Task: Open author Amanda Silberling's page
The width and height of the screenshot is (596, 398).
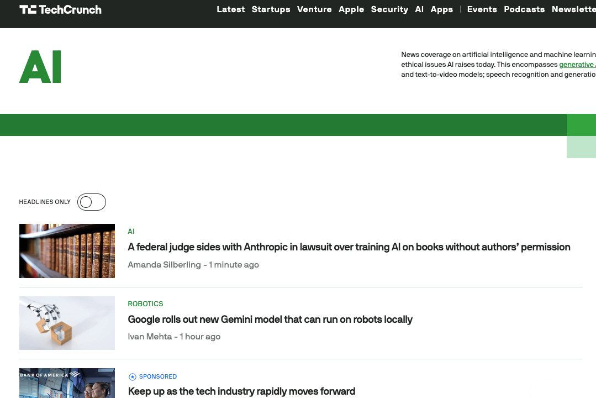Action: coord(164,265)
